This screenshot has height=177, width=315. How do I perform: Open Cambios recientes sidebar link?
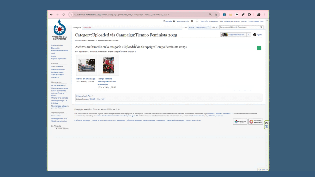click(58, 69)
